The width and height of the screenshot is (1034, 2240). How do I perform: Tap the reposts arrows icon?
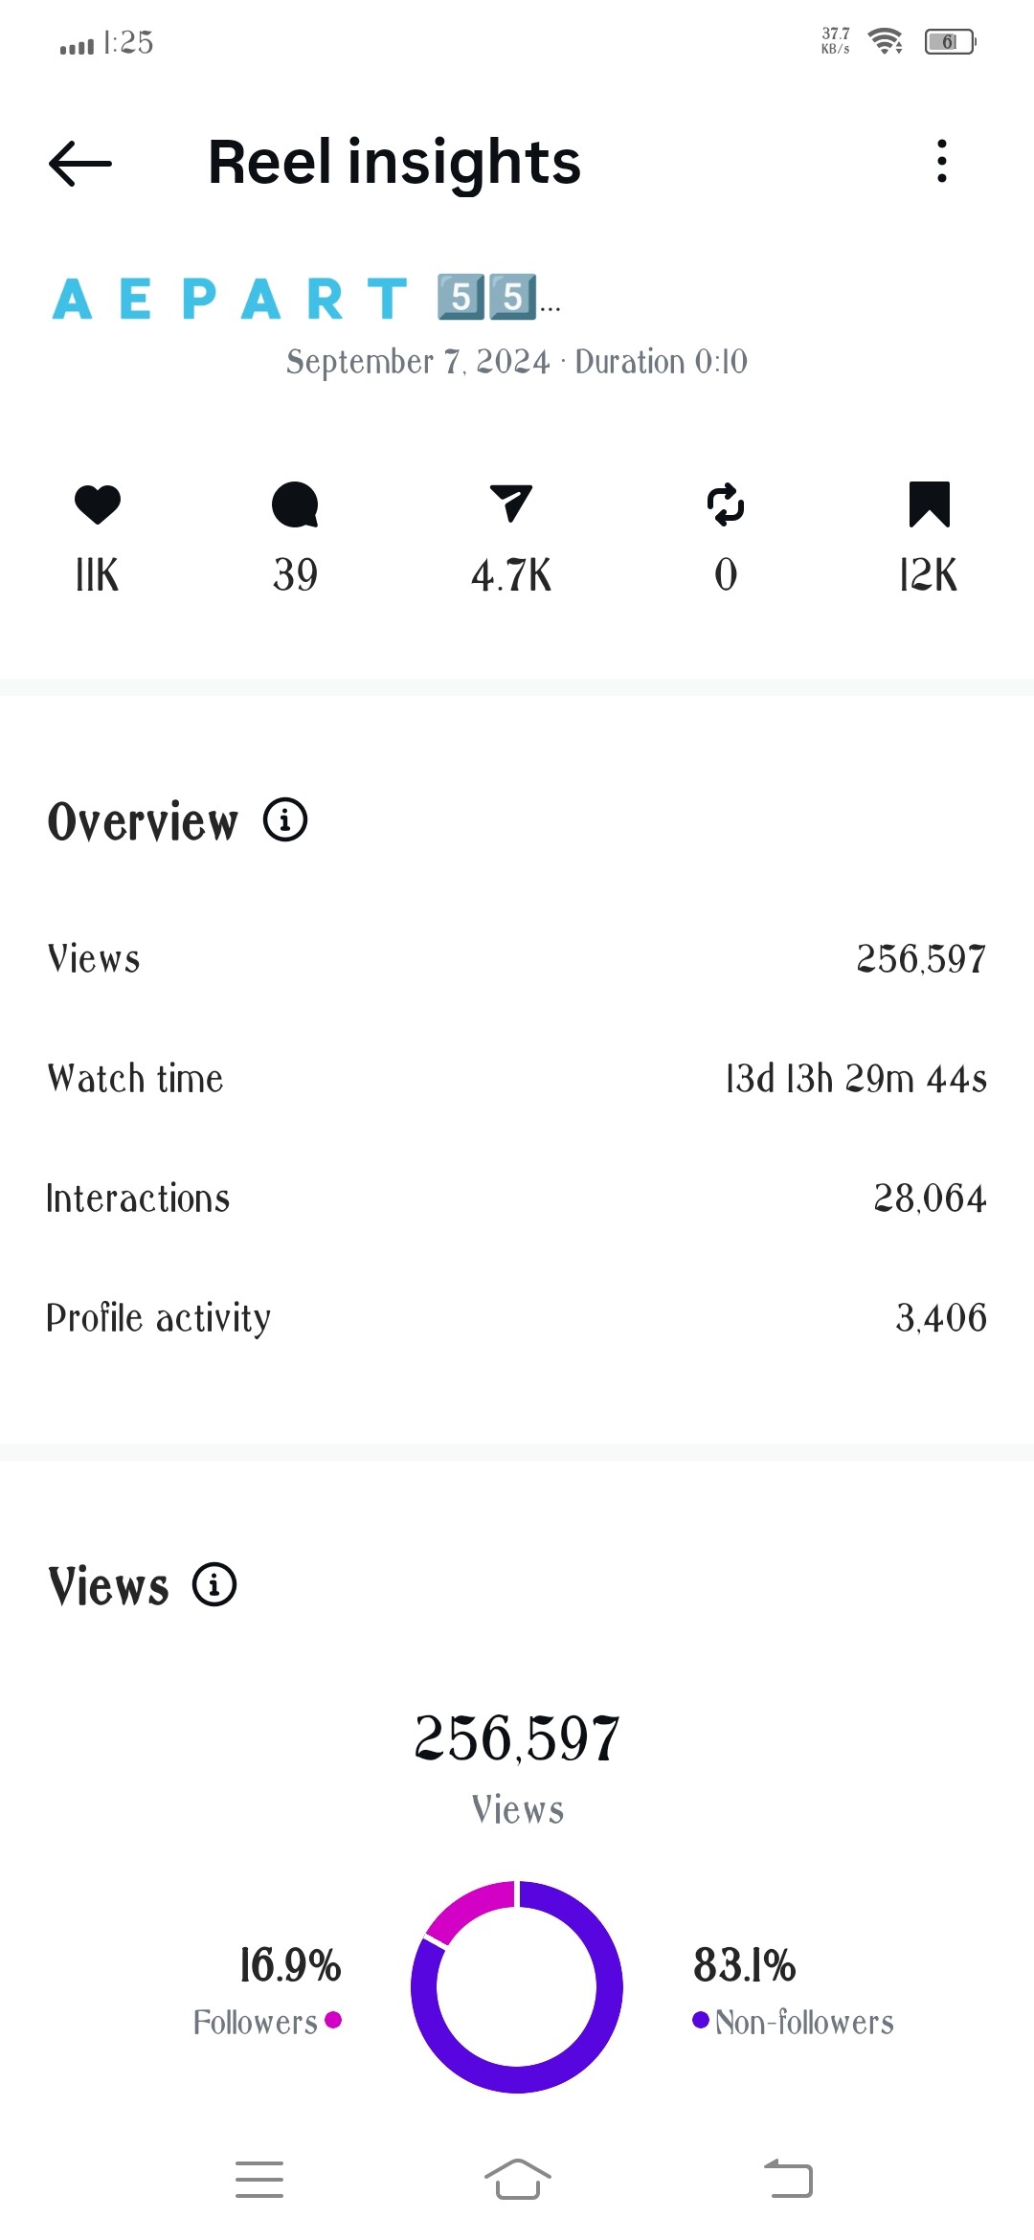pos(726,504)
